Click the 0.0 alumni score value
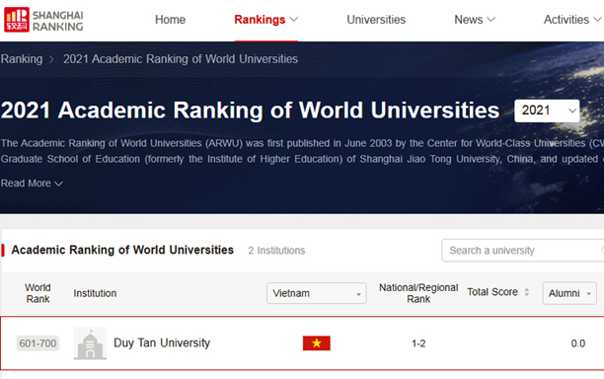This screenshot has width=604, height=379. click(x=577, y=343)
